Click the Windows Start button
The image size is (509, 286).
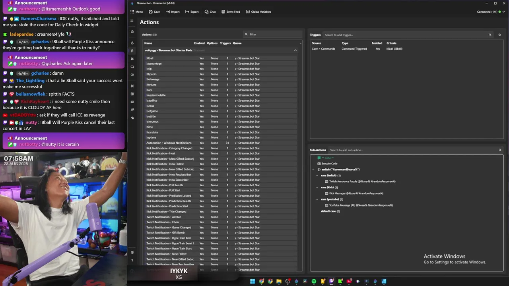pyautogui.click(x=253, y=281)
